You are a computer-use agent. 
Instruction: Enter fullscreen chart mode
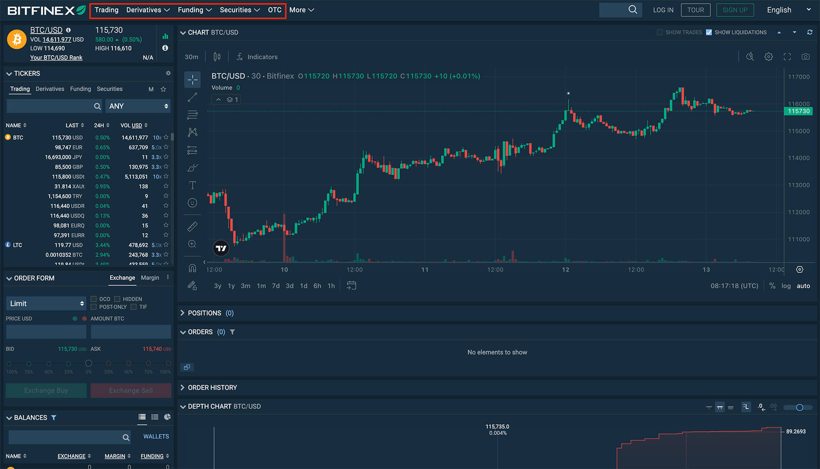(787, 57)
